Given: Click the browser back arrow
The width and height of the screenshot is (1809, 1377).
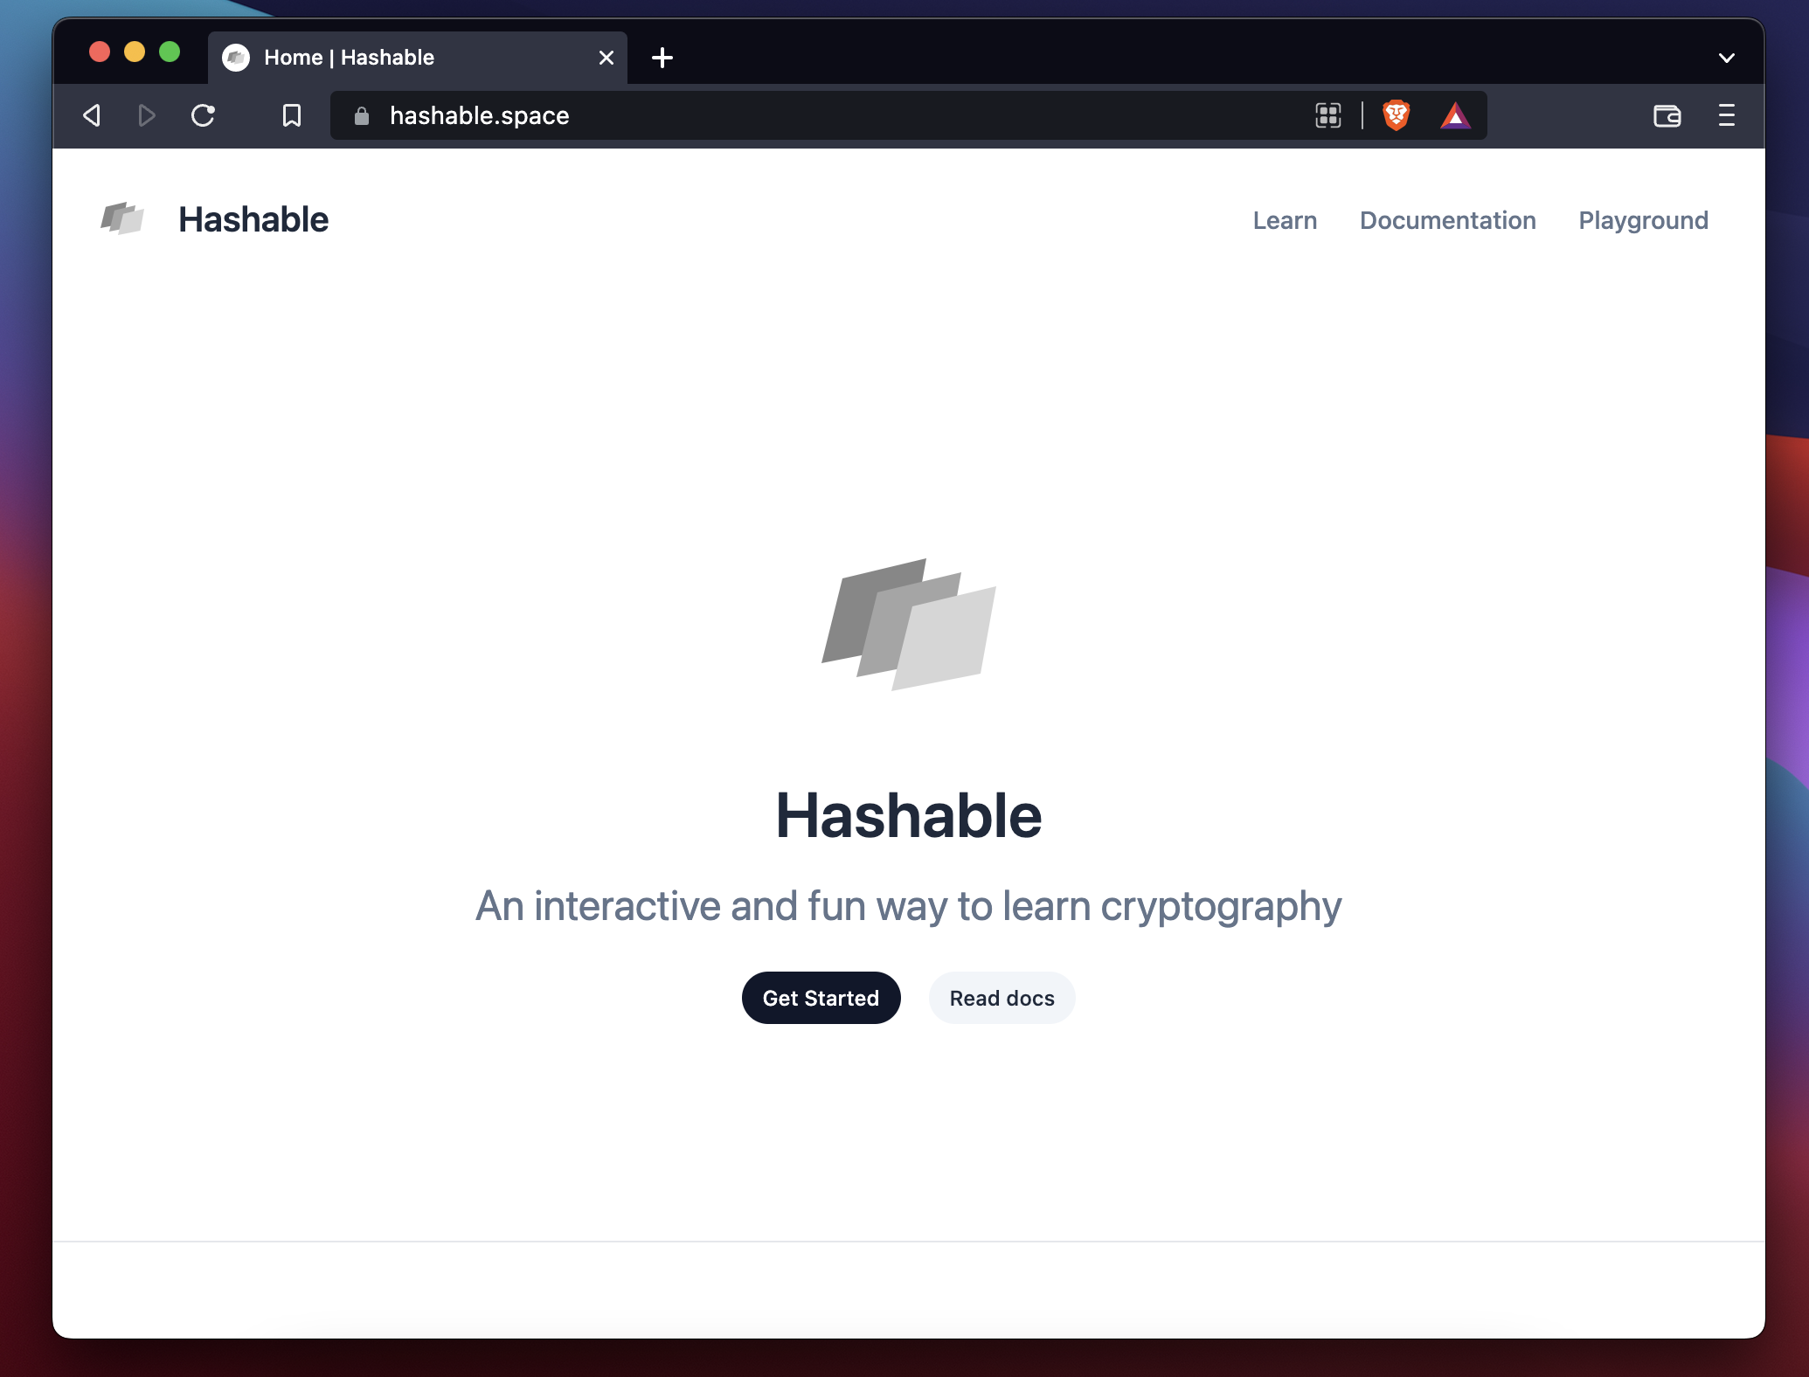Looking at the screenshot, I should coord(92,115).
